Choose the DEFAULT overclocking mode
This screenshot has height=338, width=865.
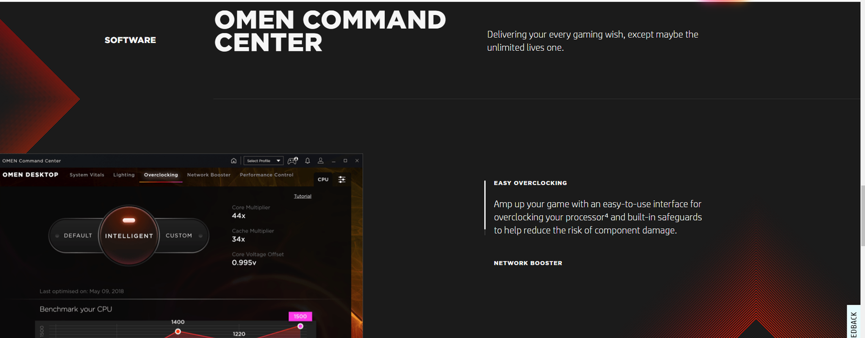tap(78, 236)
